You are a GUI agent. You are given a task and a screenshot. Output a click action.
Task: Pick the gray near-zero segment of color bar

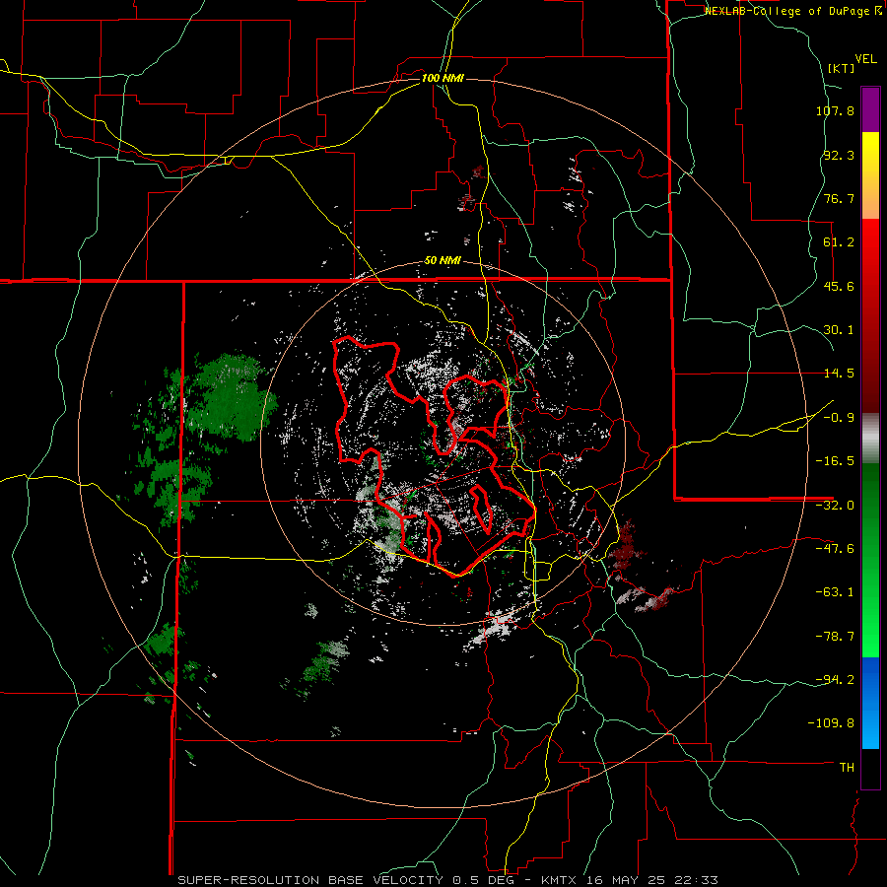coord(870,439)
